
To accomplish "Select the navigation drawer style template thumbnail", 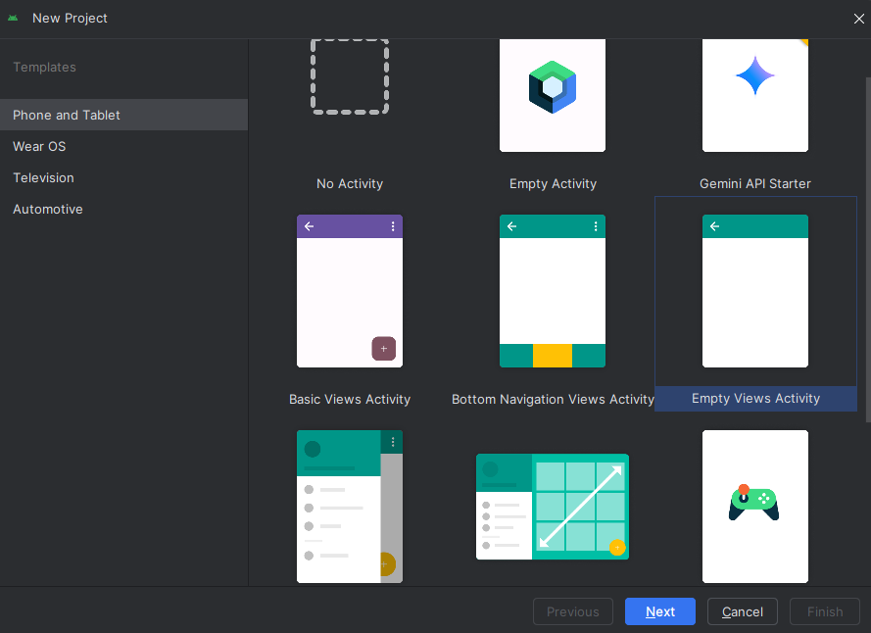I will pyautogui.click(x=349, y=507).
